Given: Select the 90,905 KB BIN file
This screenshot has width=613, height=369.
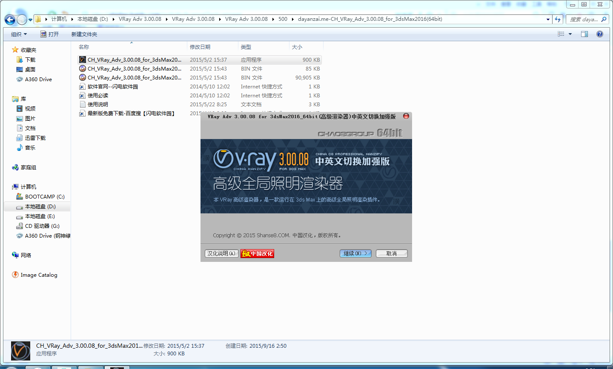Looking at the screenshot, I should (x=200, y=77).
